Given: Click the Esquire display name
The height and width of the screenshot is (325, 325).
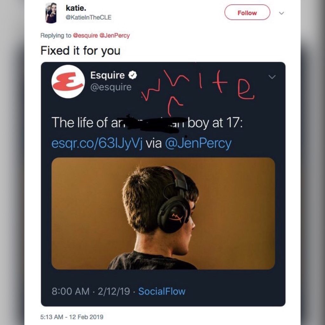Looking at the screenshot, I should 107,75.
